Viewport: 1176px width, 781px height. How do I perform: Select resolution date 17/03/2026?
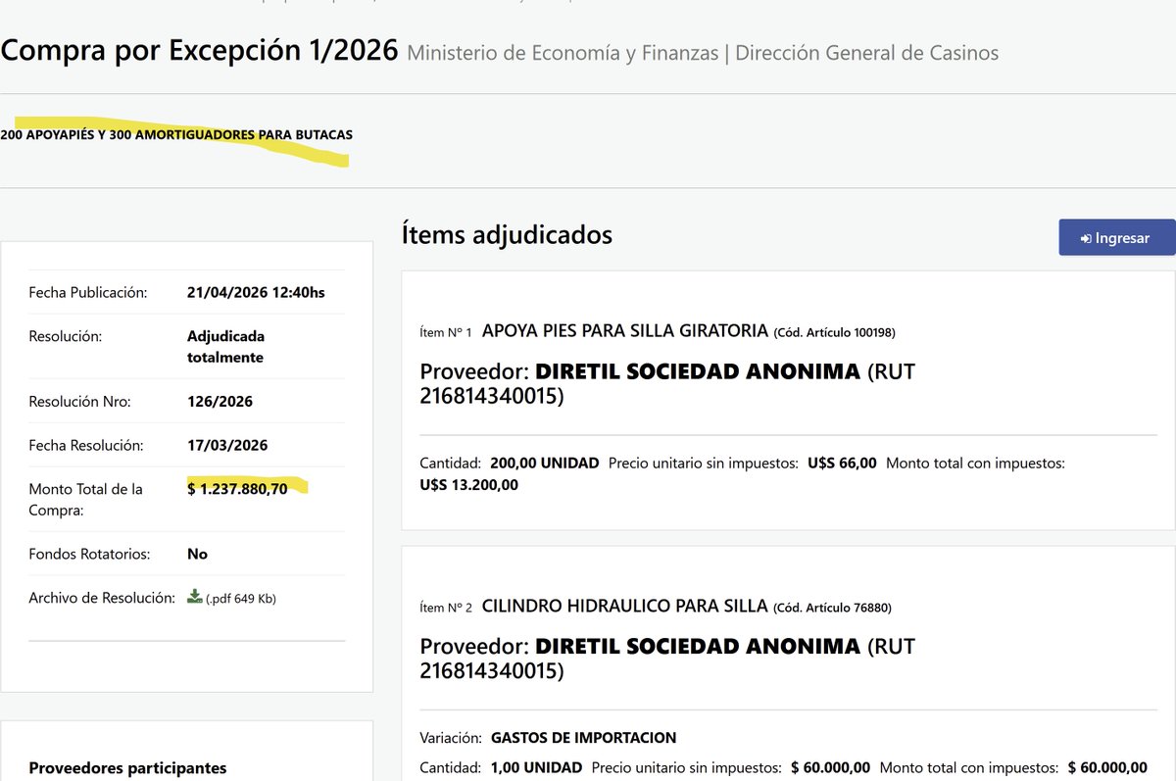(227, 445)
